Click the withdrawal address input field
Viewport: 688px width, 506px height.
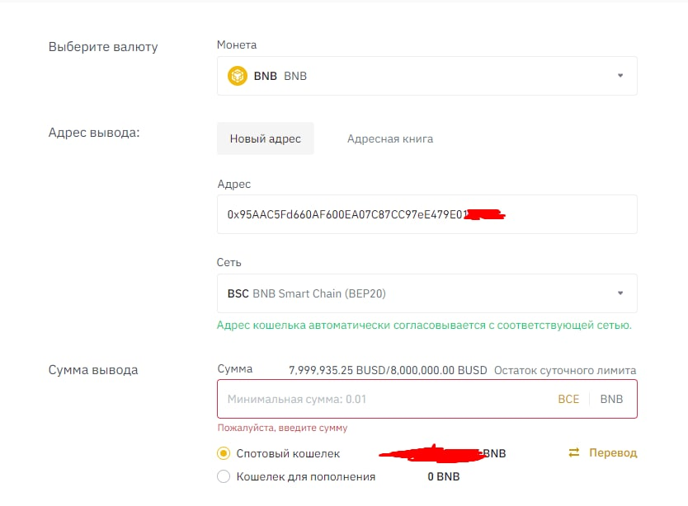(x=427, y=214)
